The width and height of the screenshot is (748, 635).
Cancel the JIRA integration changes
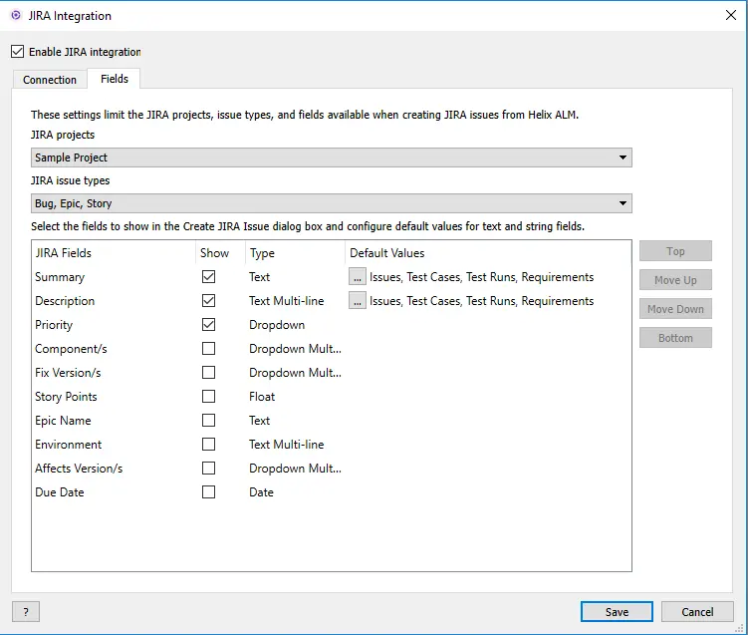pyautogui.click(x=697, y=612)
